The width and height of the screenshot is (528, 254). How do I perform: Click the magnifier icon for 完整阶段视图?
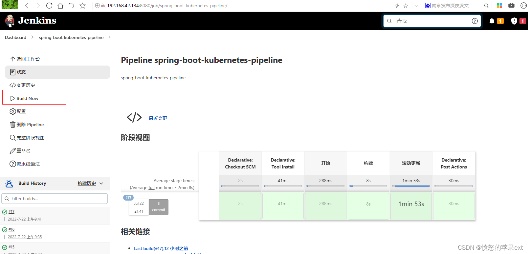pyautogui.click(x=13, y=138)
